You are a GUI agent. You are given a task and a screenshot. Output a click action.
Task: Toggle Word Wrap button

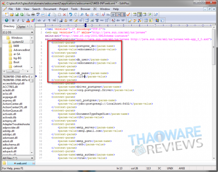click(113, 14)
